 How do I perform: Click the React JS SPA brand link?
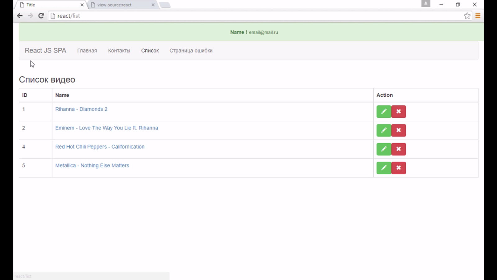(x=45, y=51)
